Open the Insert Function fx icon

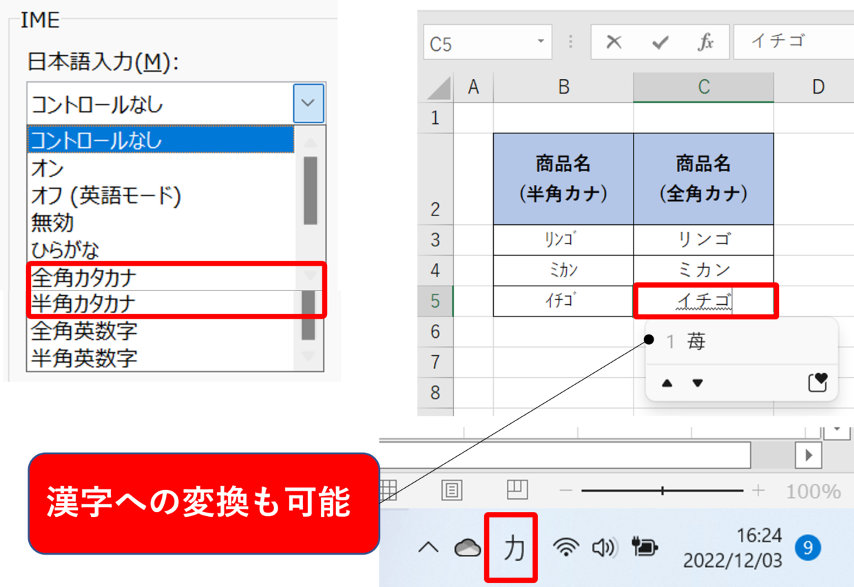point(706,43)
